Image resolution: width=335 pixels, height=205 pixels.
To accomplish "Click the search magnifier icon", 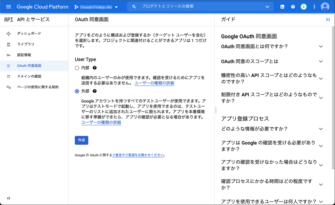I will tap(134, 6).
